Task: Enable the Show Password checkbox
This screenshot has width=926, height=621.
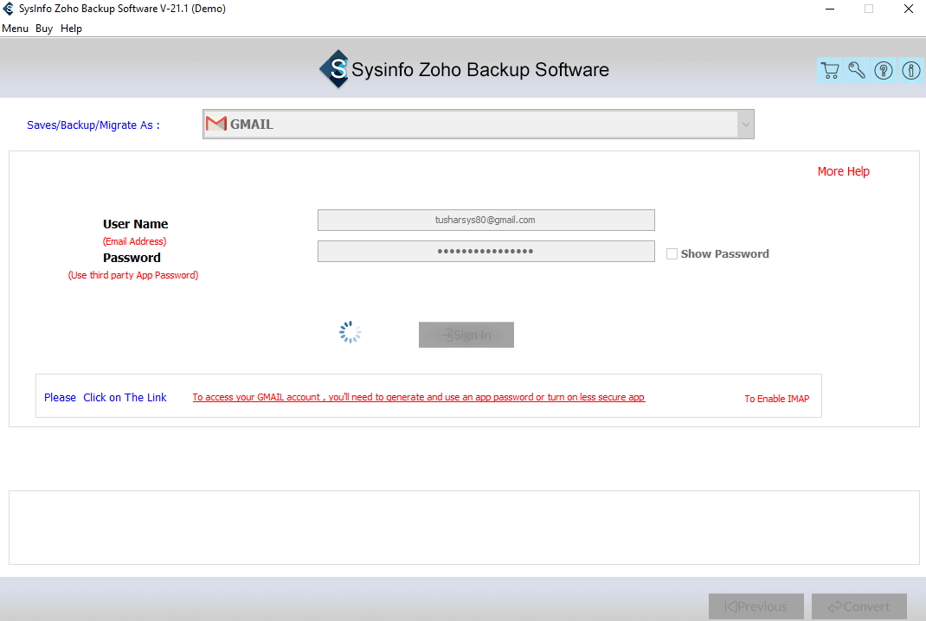Action: 672,253
